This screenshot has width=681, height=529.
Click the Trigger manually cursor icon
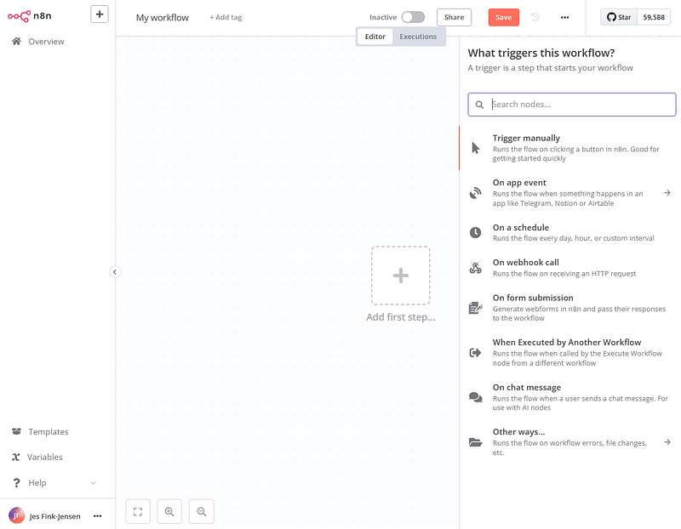pos(476,148)
